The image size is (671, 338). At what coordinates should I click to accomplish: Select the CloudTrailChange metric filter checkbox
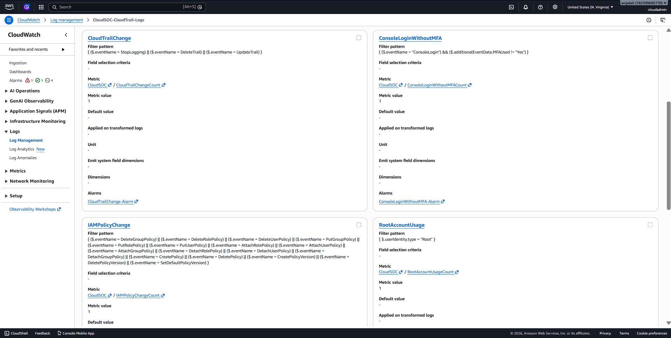[x=359, y=38]
